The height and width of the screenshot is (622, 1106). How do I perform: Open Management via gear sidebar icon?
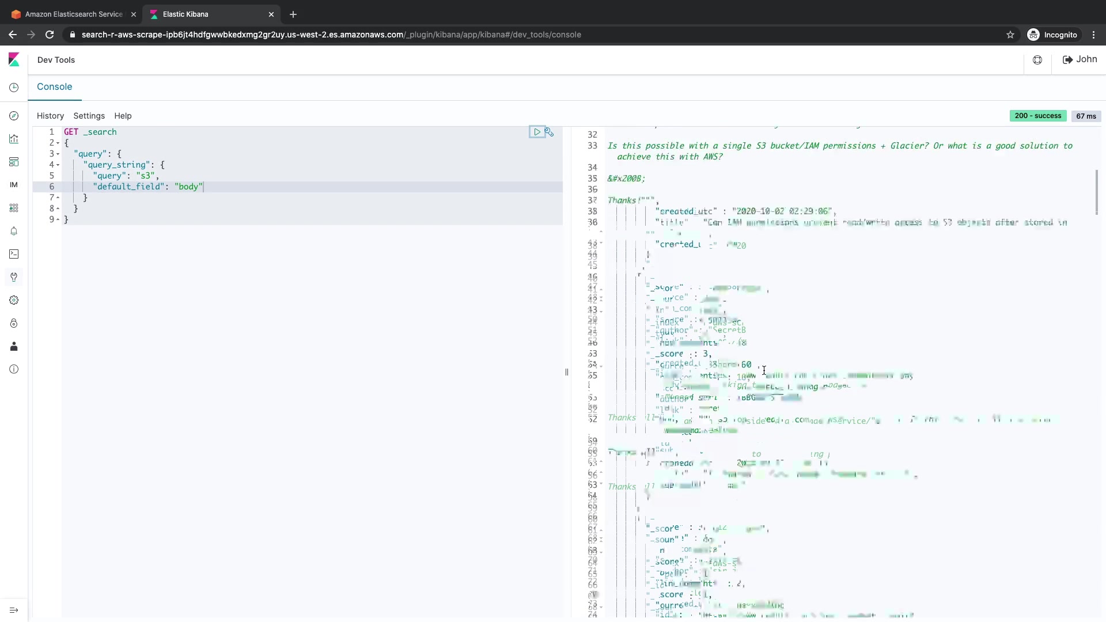(x=14, y=300)
